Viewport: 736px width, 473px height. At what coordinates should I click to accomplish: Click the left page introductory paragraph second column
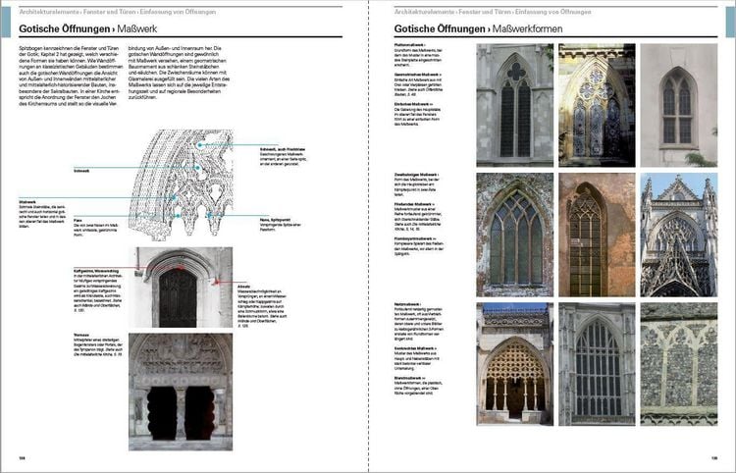pos(179,71)
